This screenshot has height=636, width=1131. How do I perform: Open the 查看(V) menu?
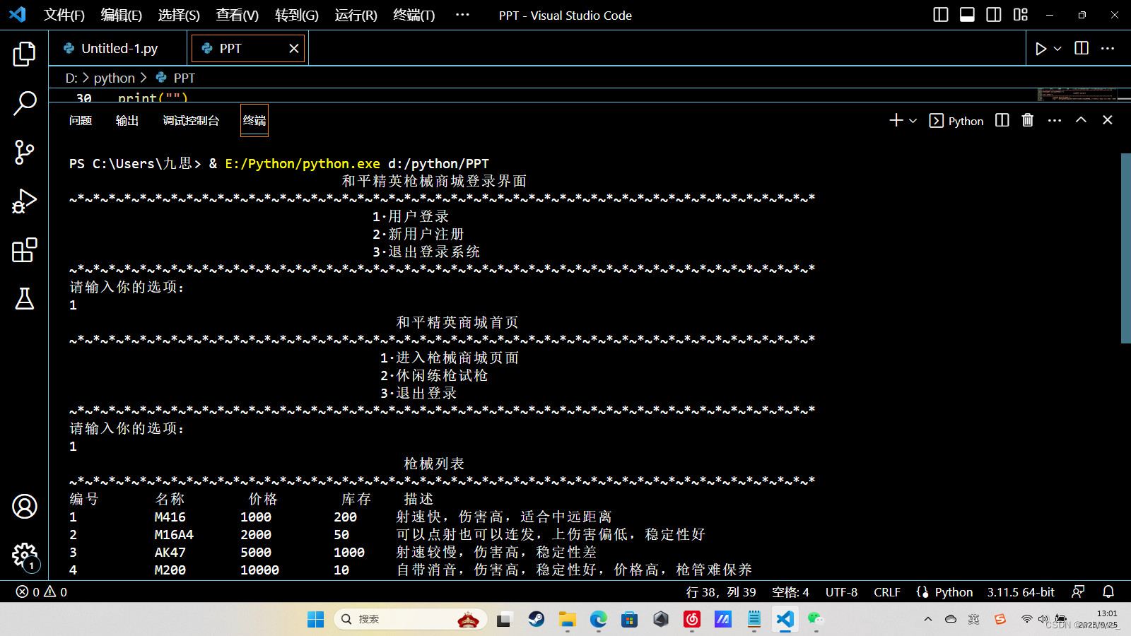238,15
